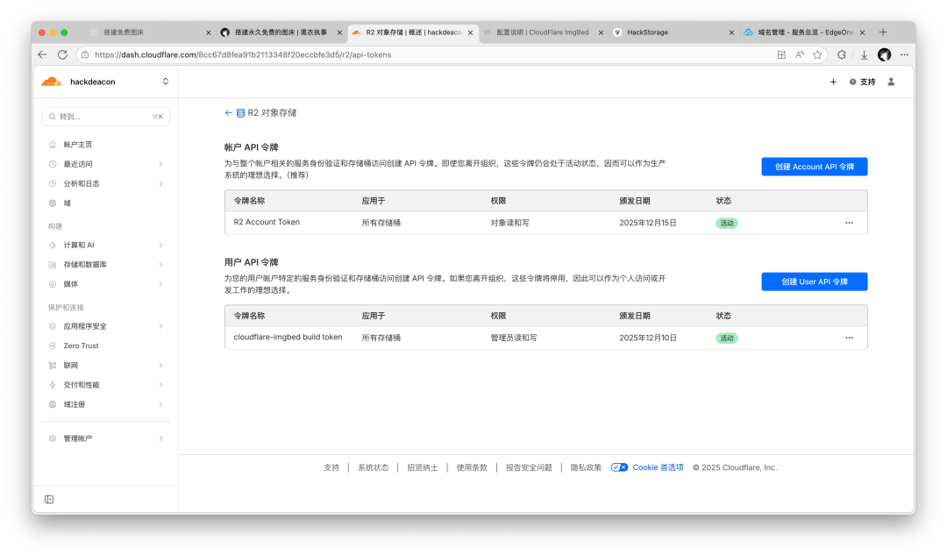Click the site info lock icon
The width and height of the screenshot is (947, 556).
85,54
